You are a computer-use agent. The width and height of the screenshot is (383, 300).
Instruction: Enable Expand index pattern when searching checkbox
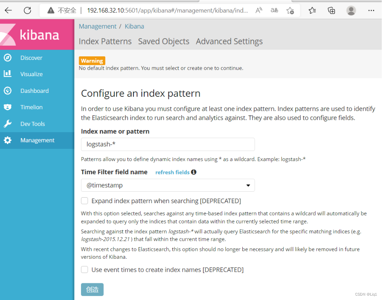pyautogui.click(x=85, y=201)
